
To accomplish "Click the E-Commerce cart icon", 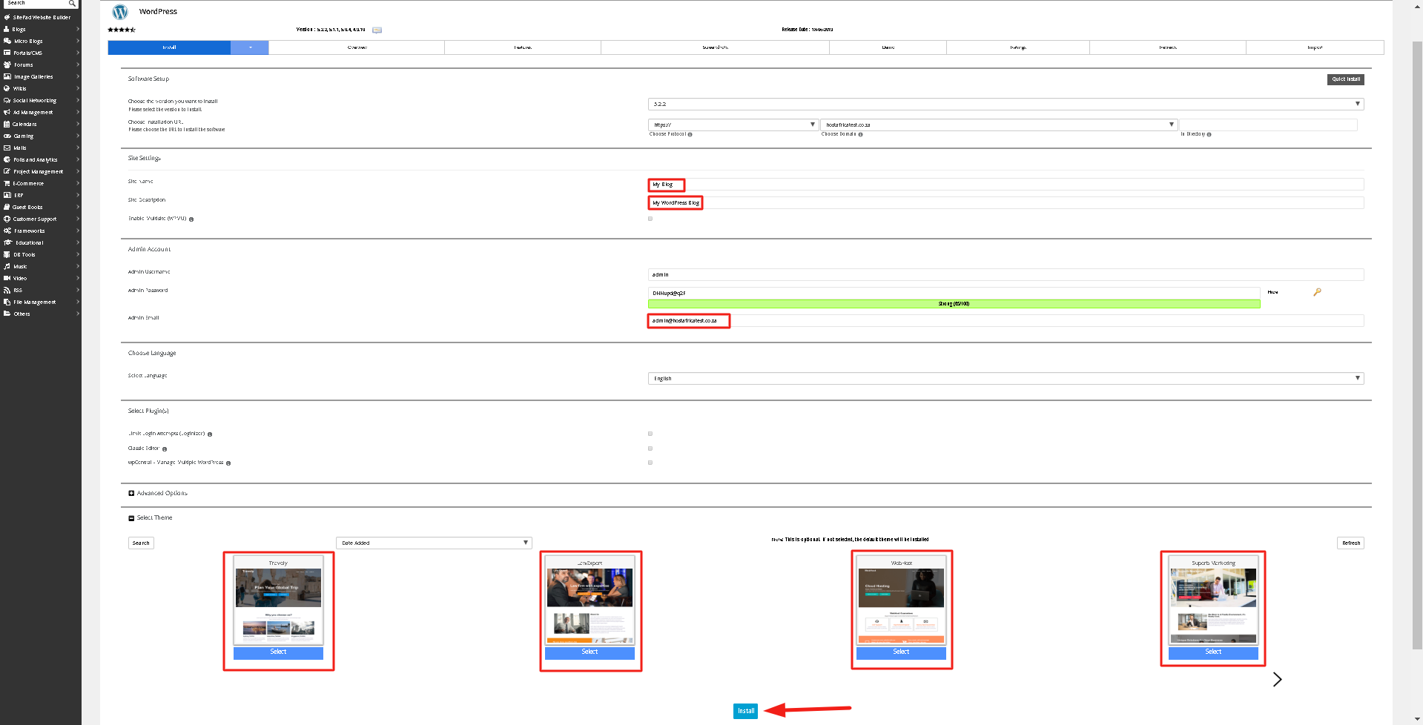I will (7, 183).
